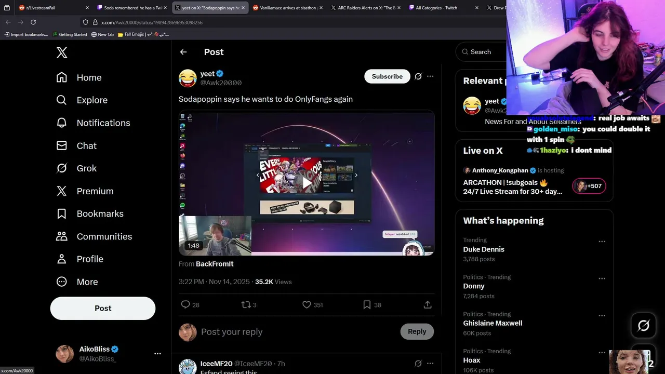The image size is (665, 374).
Task: Reload the page
Action: 33,22
